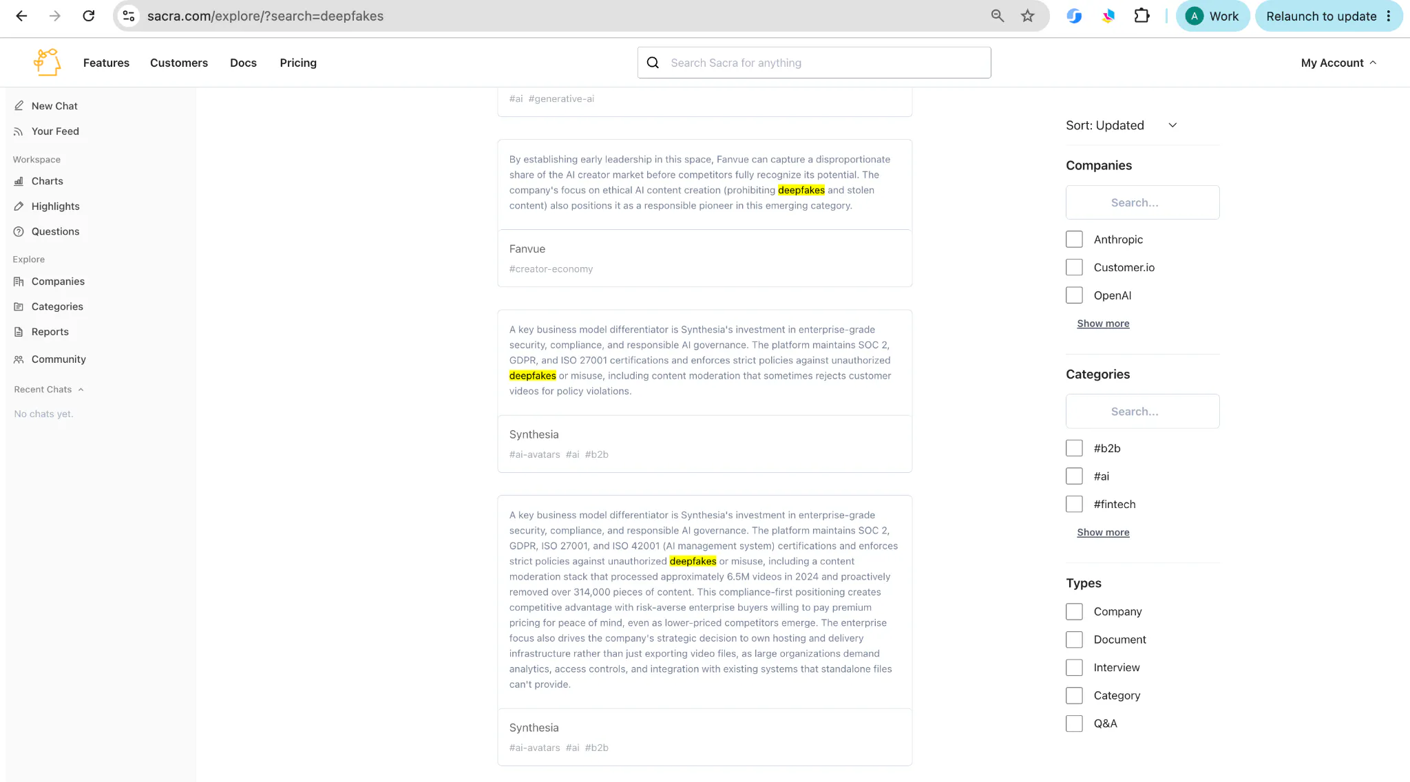The width and height of the screenshot is (1410, 782).
Task: Click the #creator-economy tag under Fanvue
Action: [551, 269]
